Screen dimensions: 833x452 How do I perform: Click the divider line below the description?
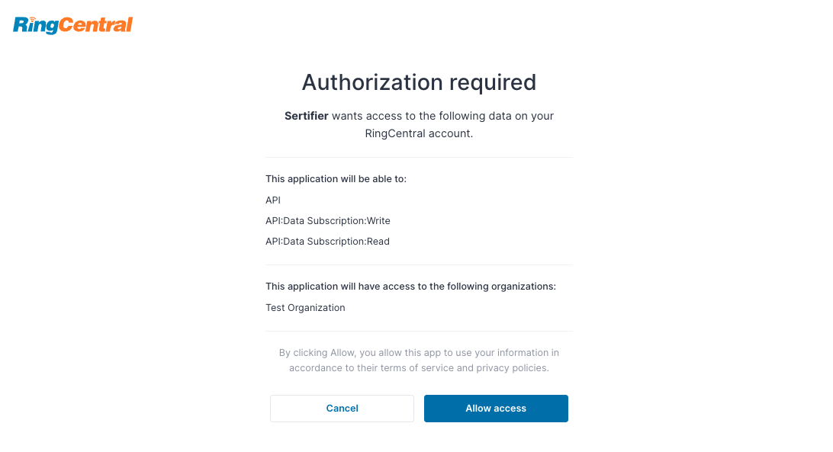pyautogui.click(x=419, y=157)
